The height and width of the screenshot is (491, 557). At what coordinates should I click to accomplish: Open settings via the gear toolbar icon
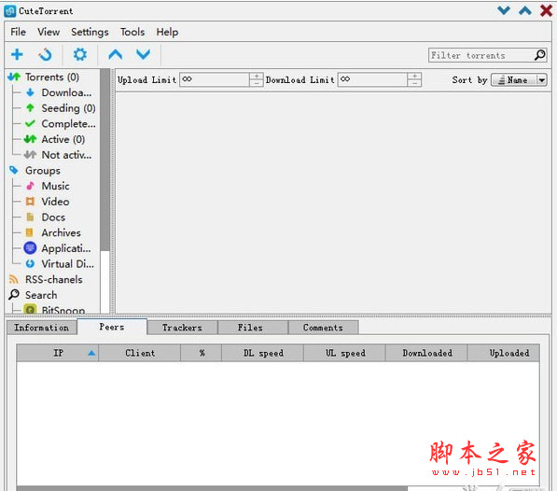coord(80,55)
